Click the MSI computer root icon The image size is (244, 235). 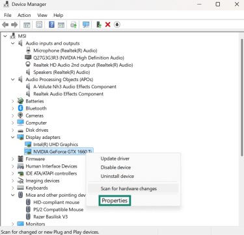[x=13, y=36]
